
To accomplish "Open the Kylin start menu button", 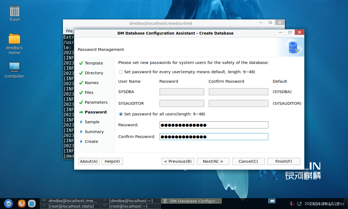I will point(8,203).
